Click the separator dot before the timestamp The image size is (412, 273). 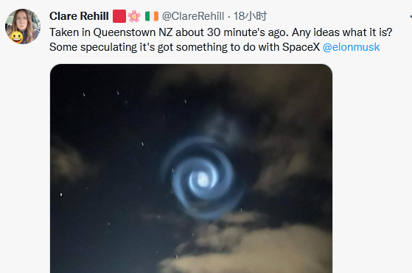tap(229, 17)
